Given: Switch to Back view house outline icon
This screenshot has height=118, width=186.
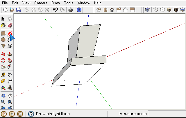Looking at the screenshot, I should click(125, 10).
